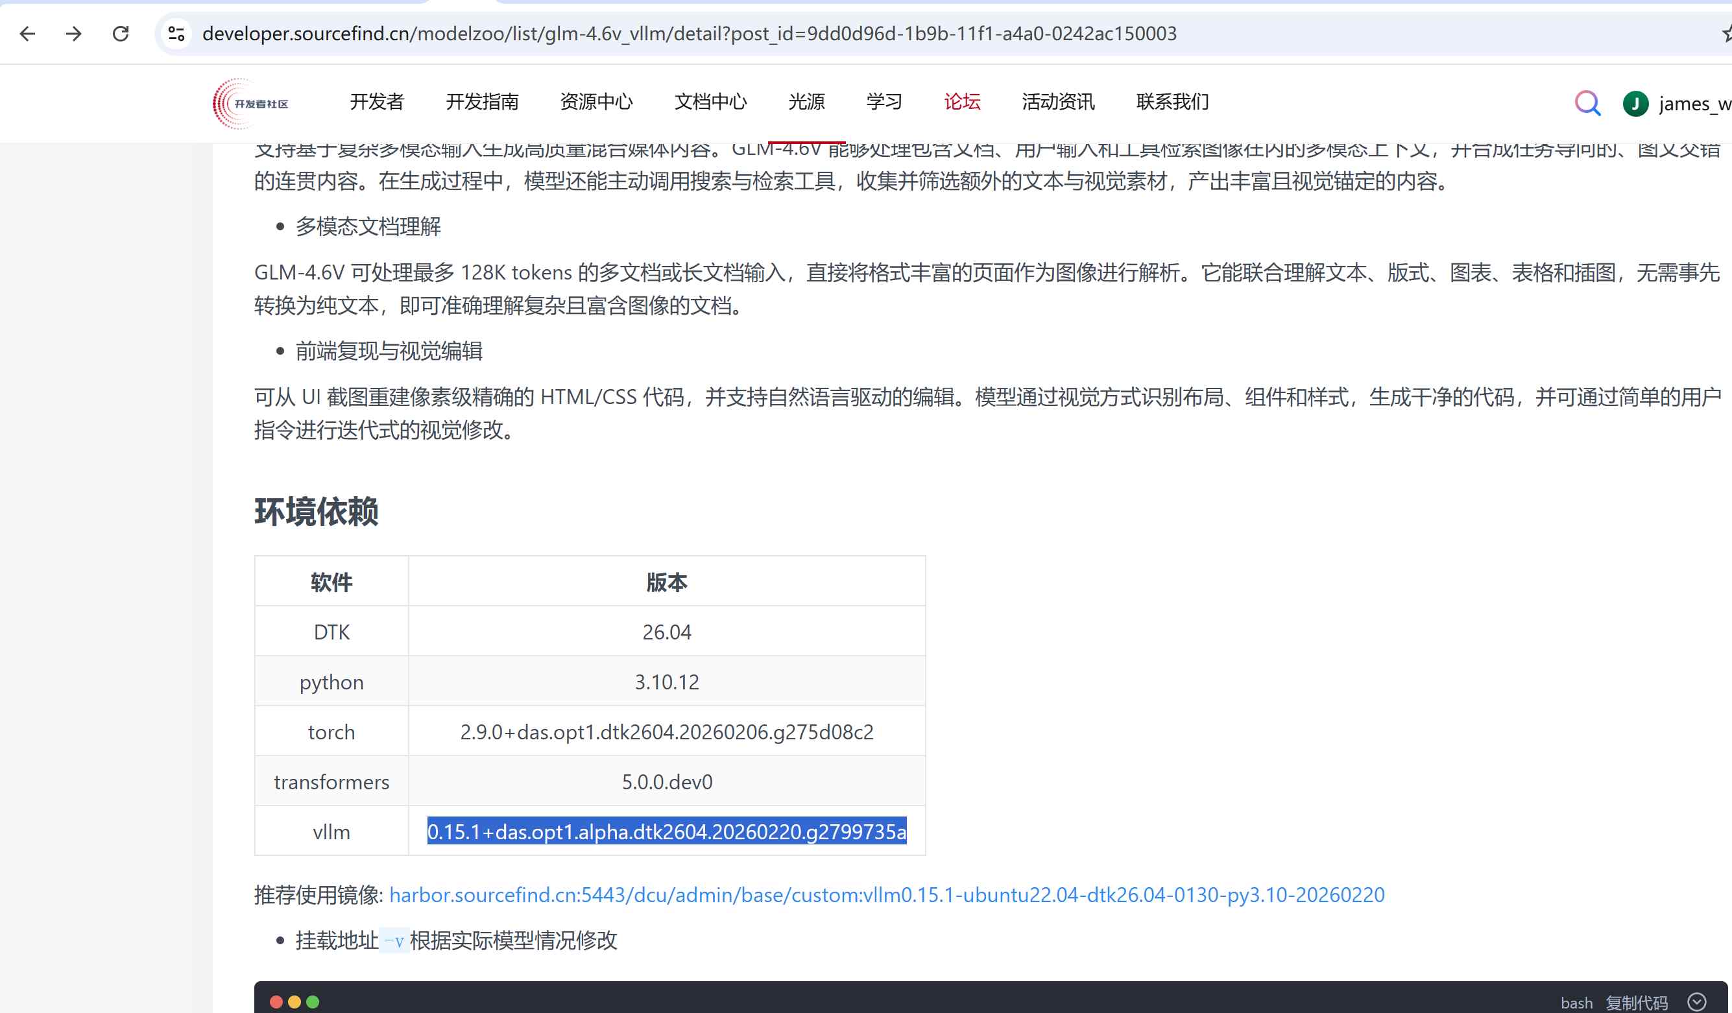Click DTK version 26.04 cell

click(x=667, y=631)
